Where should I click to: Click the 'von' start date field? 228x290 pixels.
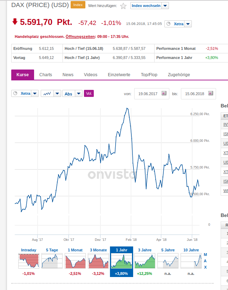click(x=148, y=94)
